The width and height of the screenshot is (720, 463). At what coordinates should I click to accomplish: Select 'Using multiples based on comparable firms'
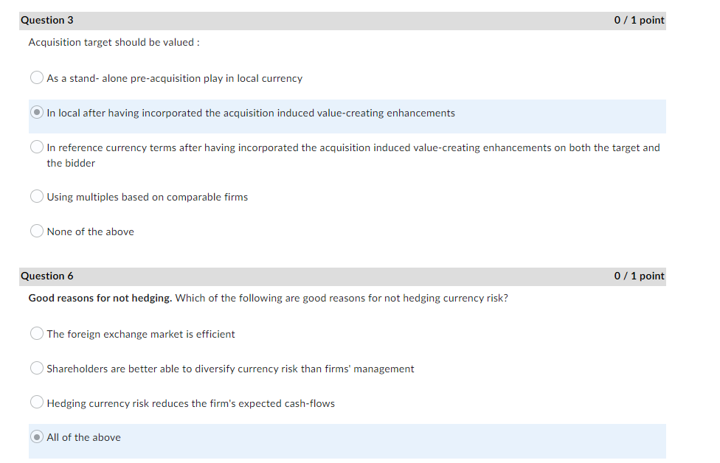tap(36, 195)
